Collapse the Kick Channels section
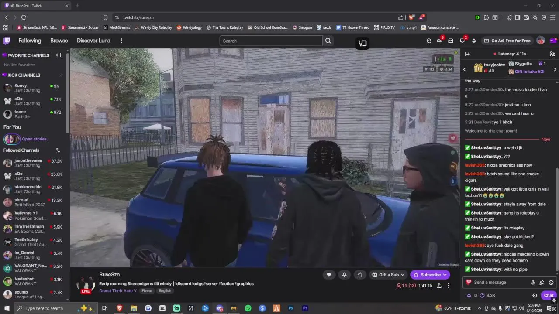 click(60, 75)
